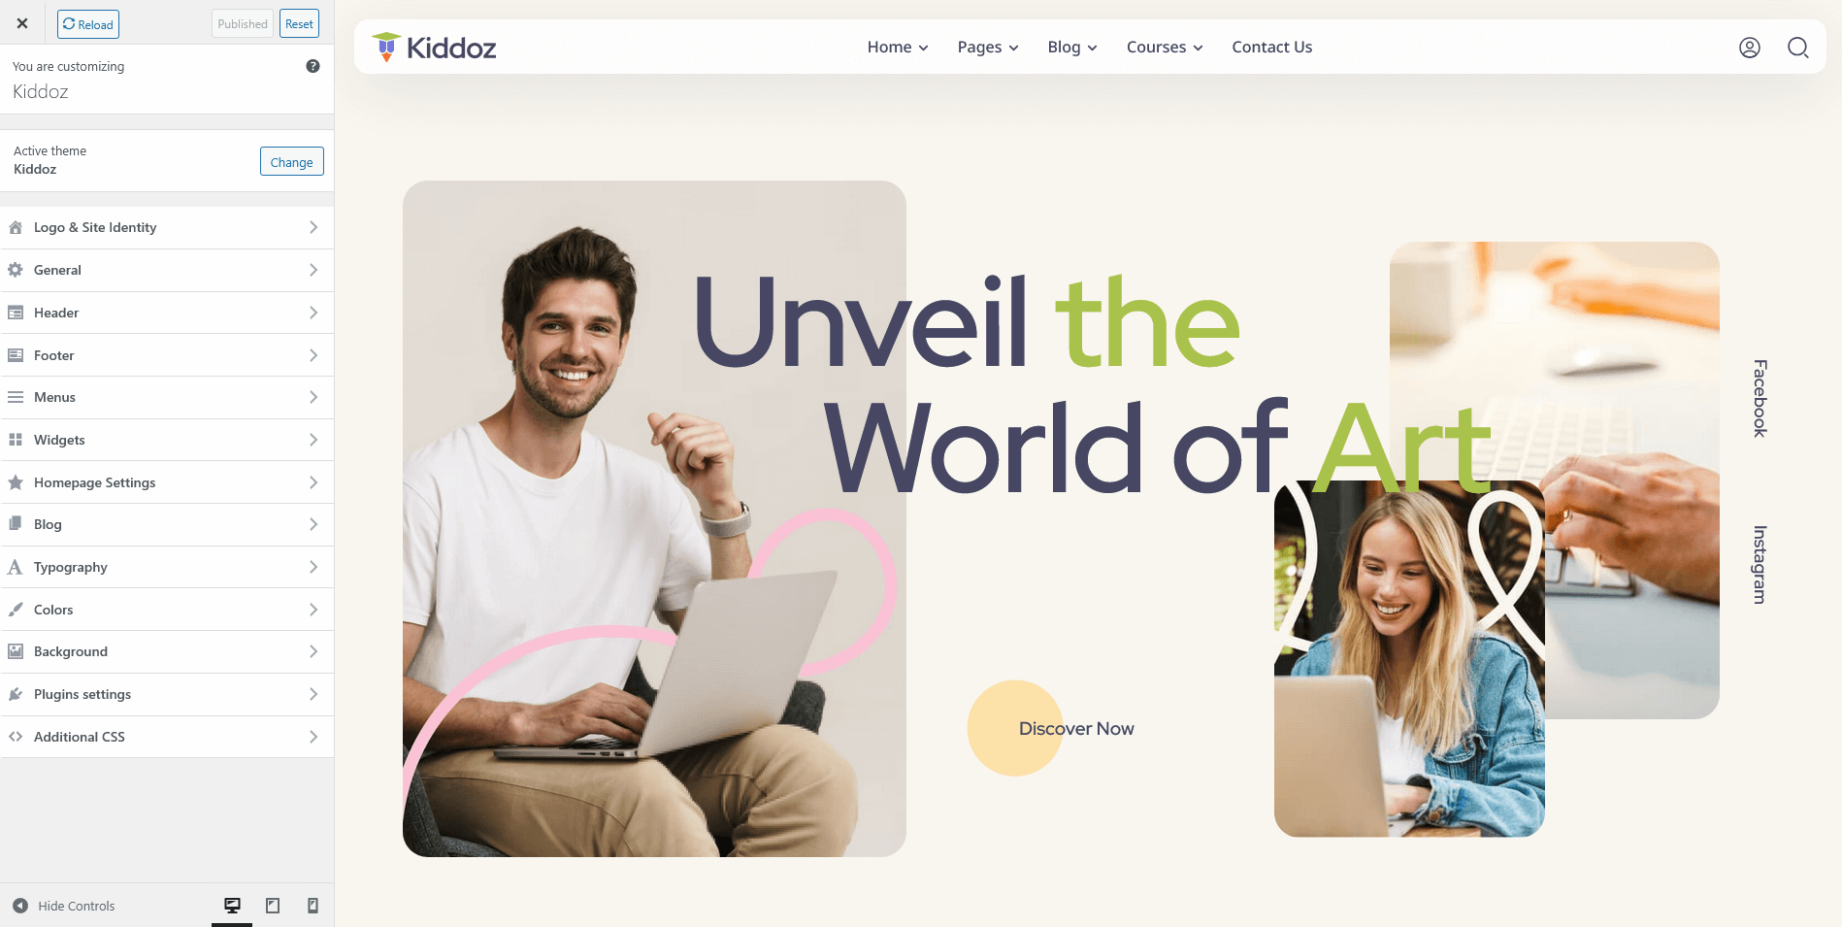
Task: Switch to tablet preview device icon
Action: coord(273,906)
